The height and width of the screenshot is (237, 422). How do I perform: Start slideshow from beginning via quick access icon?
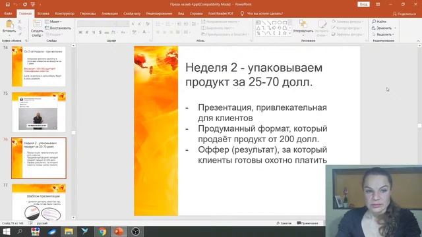point(33,5)
